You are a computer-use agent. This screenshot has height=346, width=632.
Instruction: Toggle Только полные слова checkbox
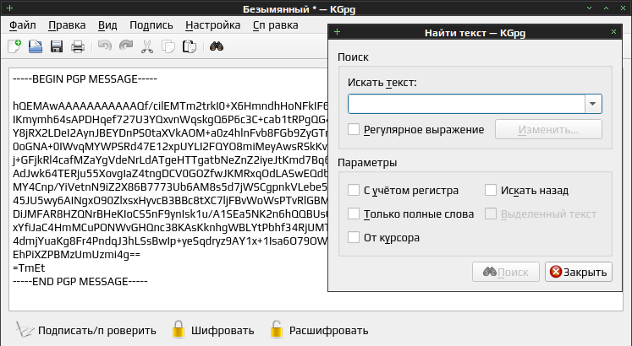click(354, 214)
